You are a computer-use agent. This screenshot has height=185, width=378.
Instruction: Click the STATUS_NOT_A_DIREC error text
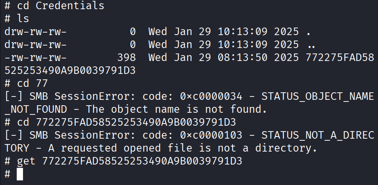click(x=317, y=135)
